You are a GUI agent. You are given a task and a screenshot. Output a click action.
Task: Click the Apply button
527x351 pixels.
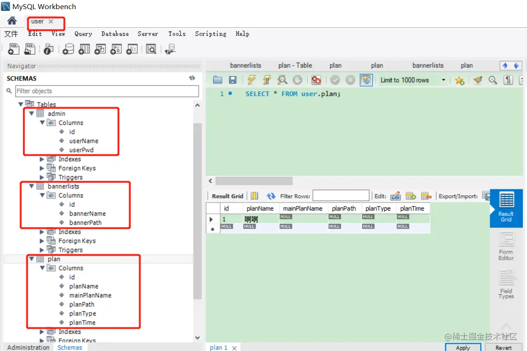pyautogui.click(x=463, y=347)
